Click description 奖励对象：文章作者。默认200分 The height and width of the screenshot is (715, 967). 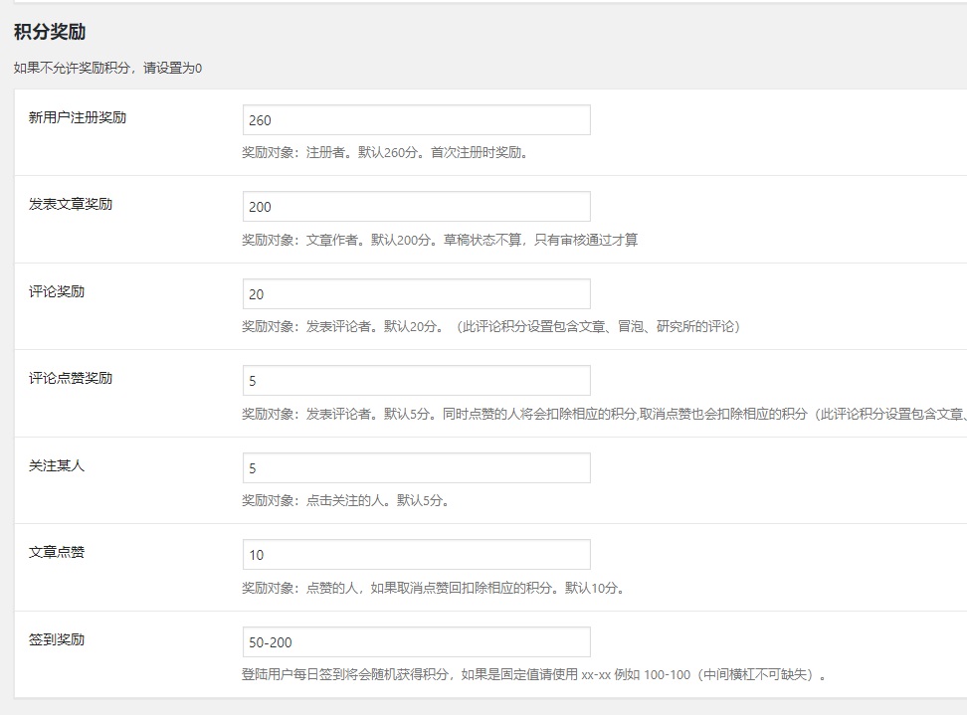pos(440,240)
